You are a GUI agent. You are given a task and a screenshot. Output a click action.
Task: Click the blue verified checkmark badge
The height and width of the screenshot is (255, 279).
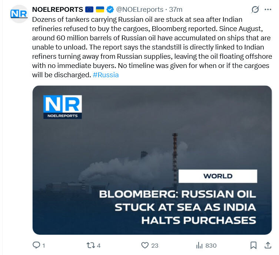pos(110,9)
